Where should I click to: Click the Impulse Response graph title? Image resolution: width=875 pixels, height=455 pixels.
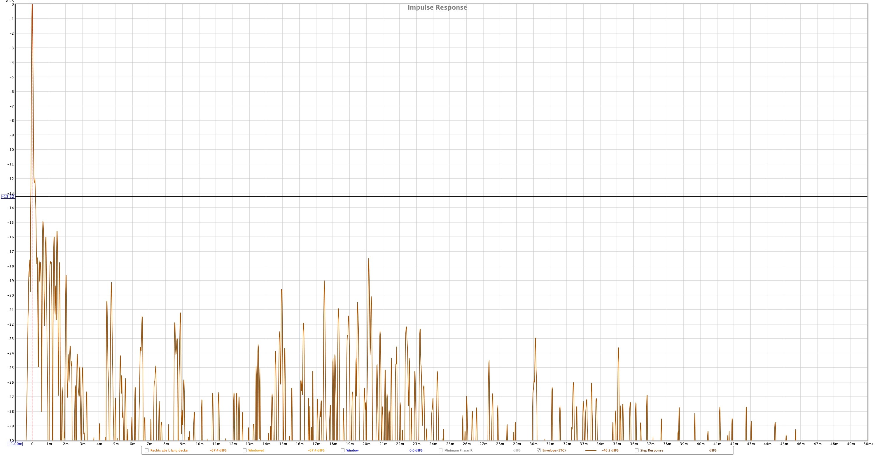[x=437, y=8]
